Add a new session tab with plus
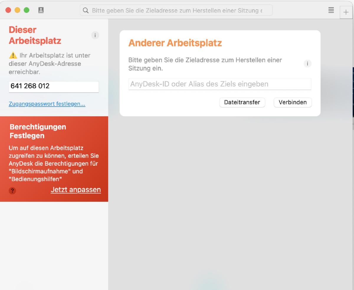This screenshot has height=290, width=354. pyautogui.click(x=346, y=12)
